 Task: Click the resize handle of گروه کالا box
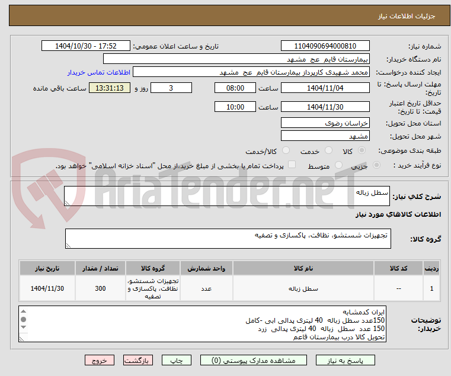tap(69, 245)
